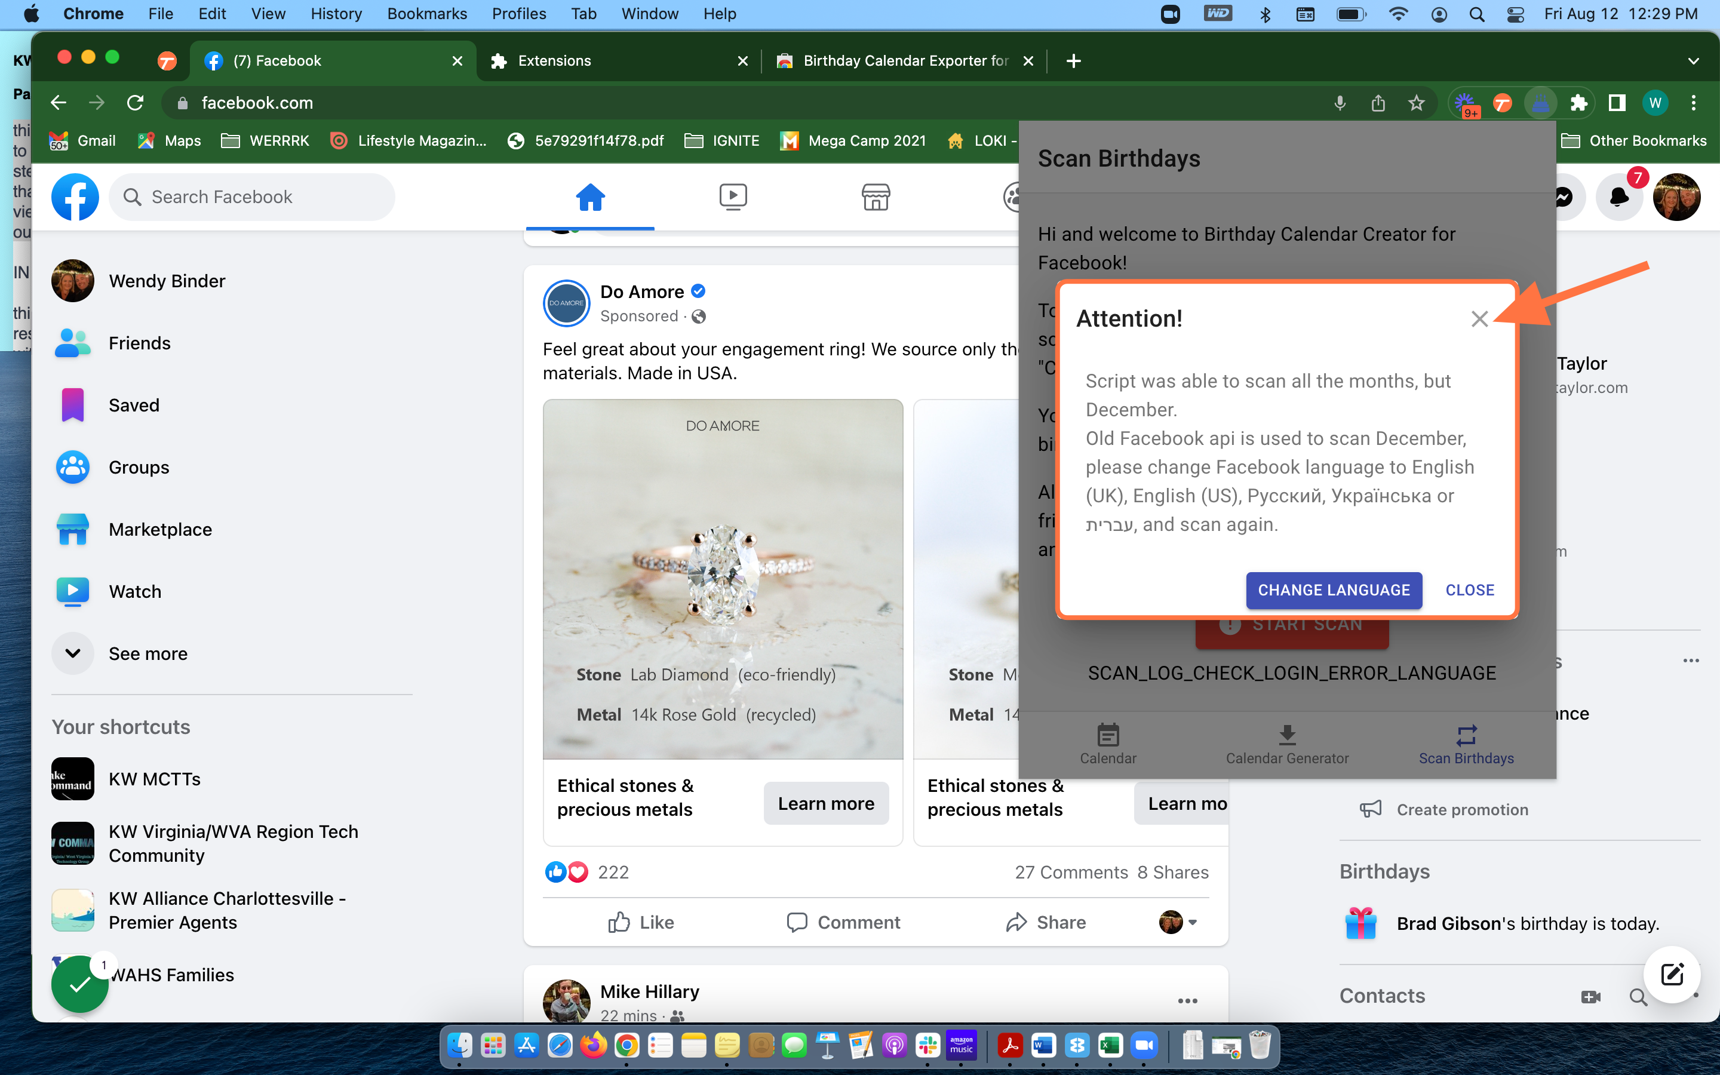Open Other Bookmarks folder
The width and height of the screenshot is (1720, 1075).
click(x=1634, y=141)
